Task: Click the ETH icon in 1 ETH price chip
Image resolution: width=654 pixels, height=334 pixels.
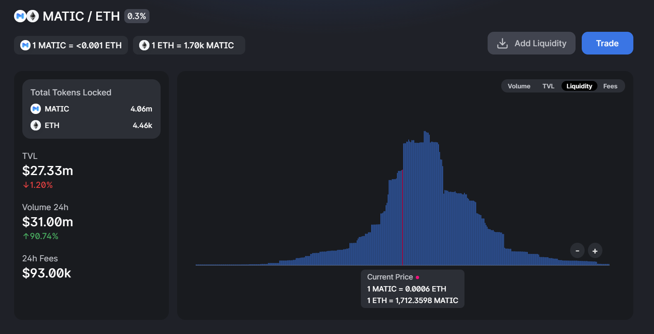Action: (144, 45)
